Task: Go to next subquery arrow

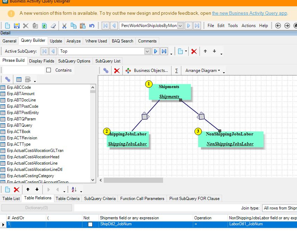Action: tap(155, 51)
